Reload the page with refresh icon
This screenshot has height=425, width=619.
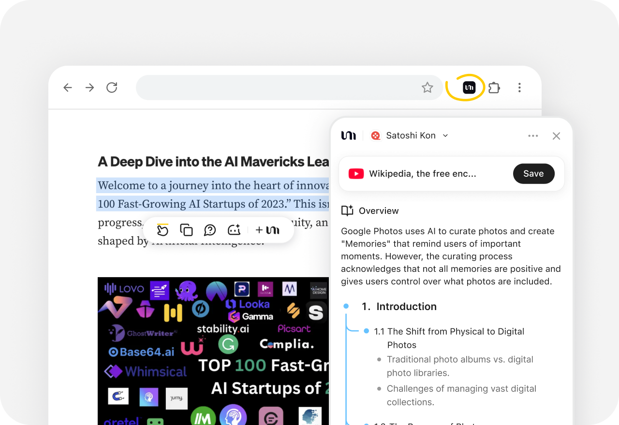[x=112, y=87]
